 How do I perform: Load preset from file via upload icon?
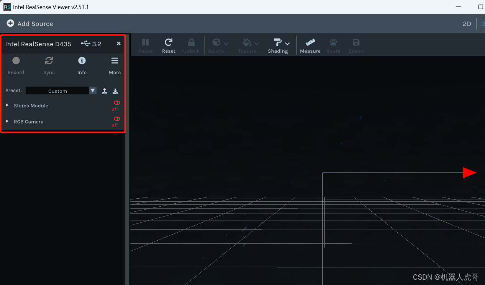point(105,91)
